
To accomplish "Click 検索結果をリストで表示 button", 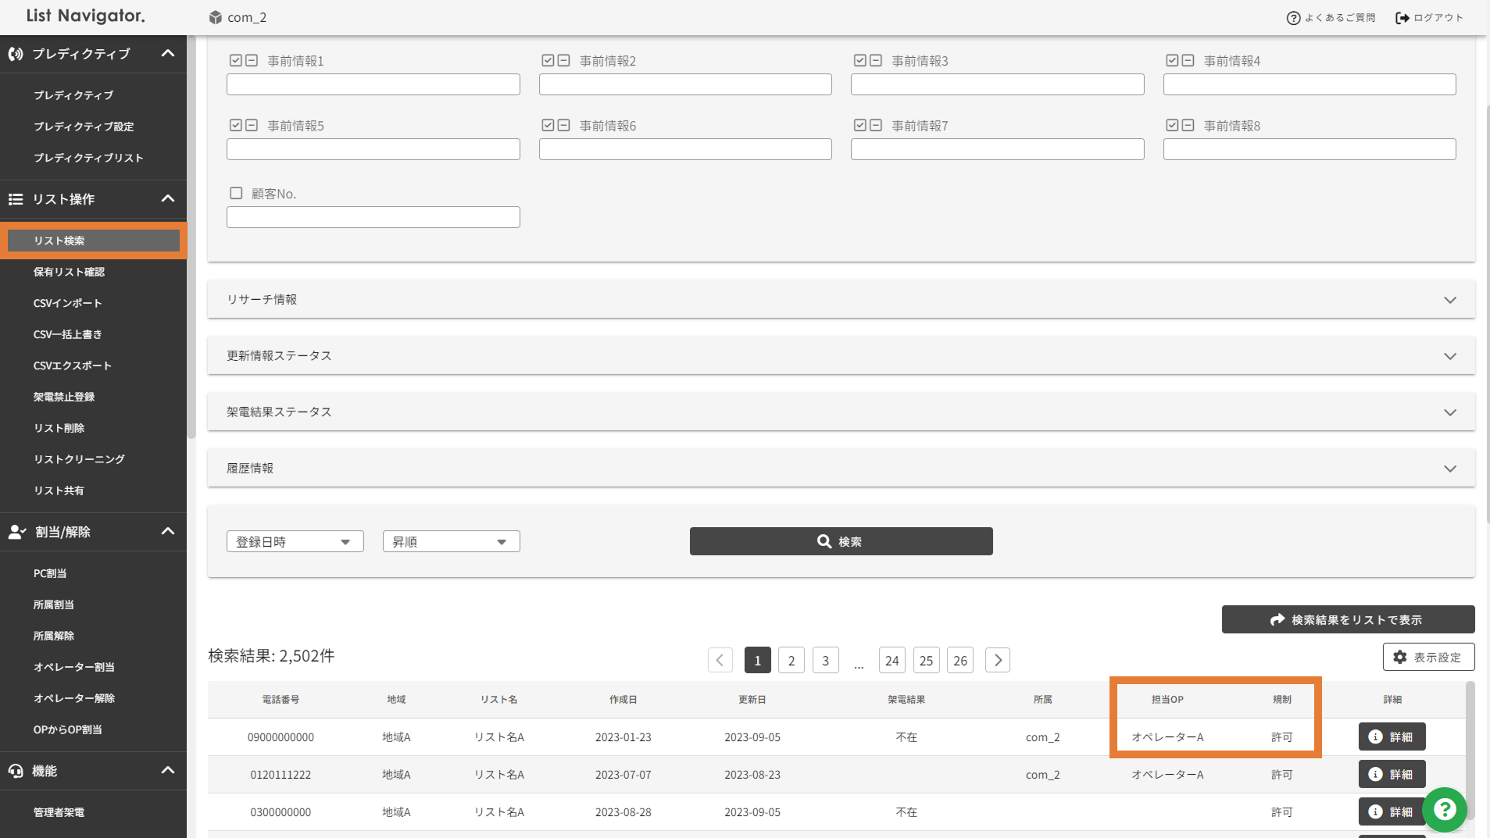I will pyautogui.click(x=1348, y=619).
